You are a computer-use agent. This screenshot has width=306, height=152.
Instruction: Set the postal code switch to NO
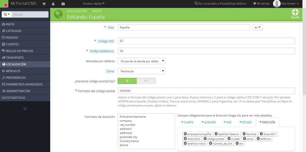click(146, 81)
